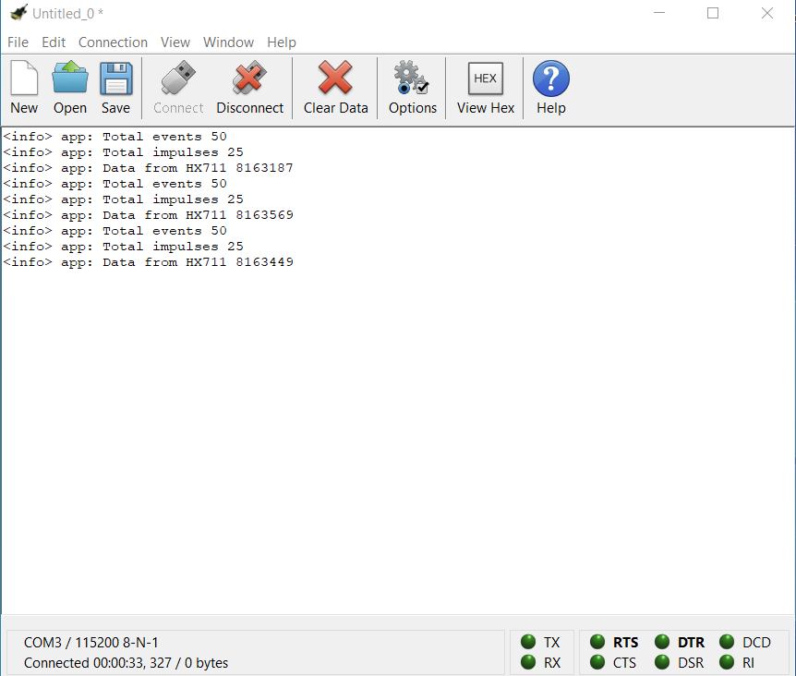Close the Untitled_0 window

[x=767, y=13]
